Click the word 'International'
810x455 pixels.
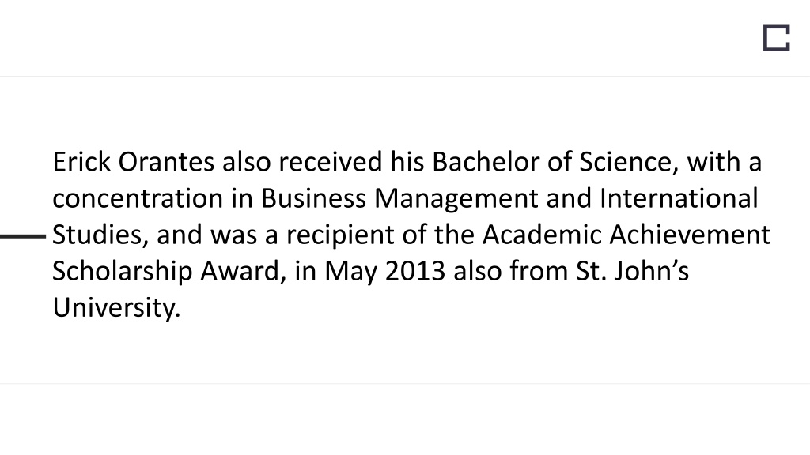point(679,198)
